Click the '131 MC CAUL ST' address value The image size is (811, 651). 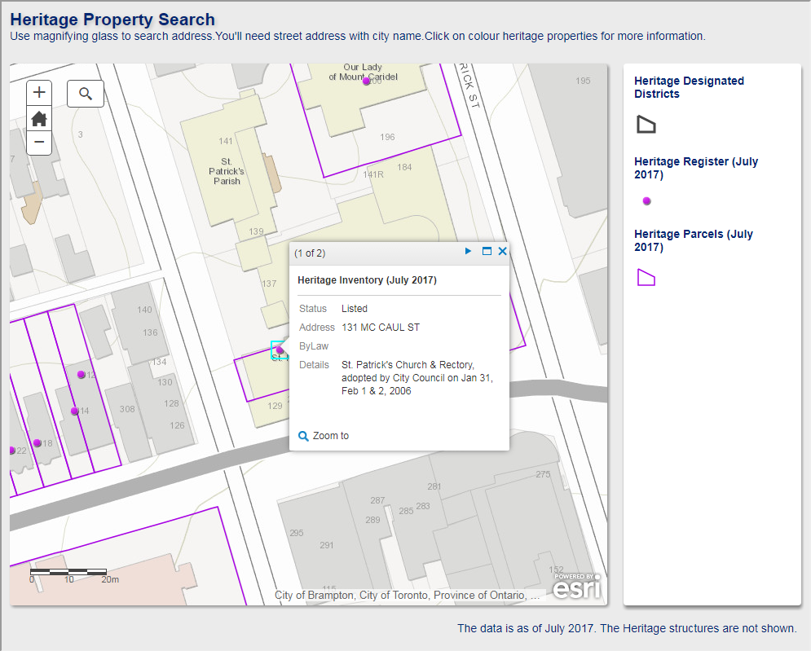(381, 328)
